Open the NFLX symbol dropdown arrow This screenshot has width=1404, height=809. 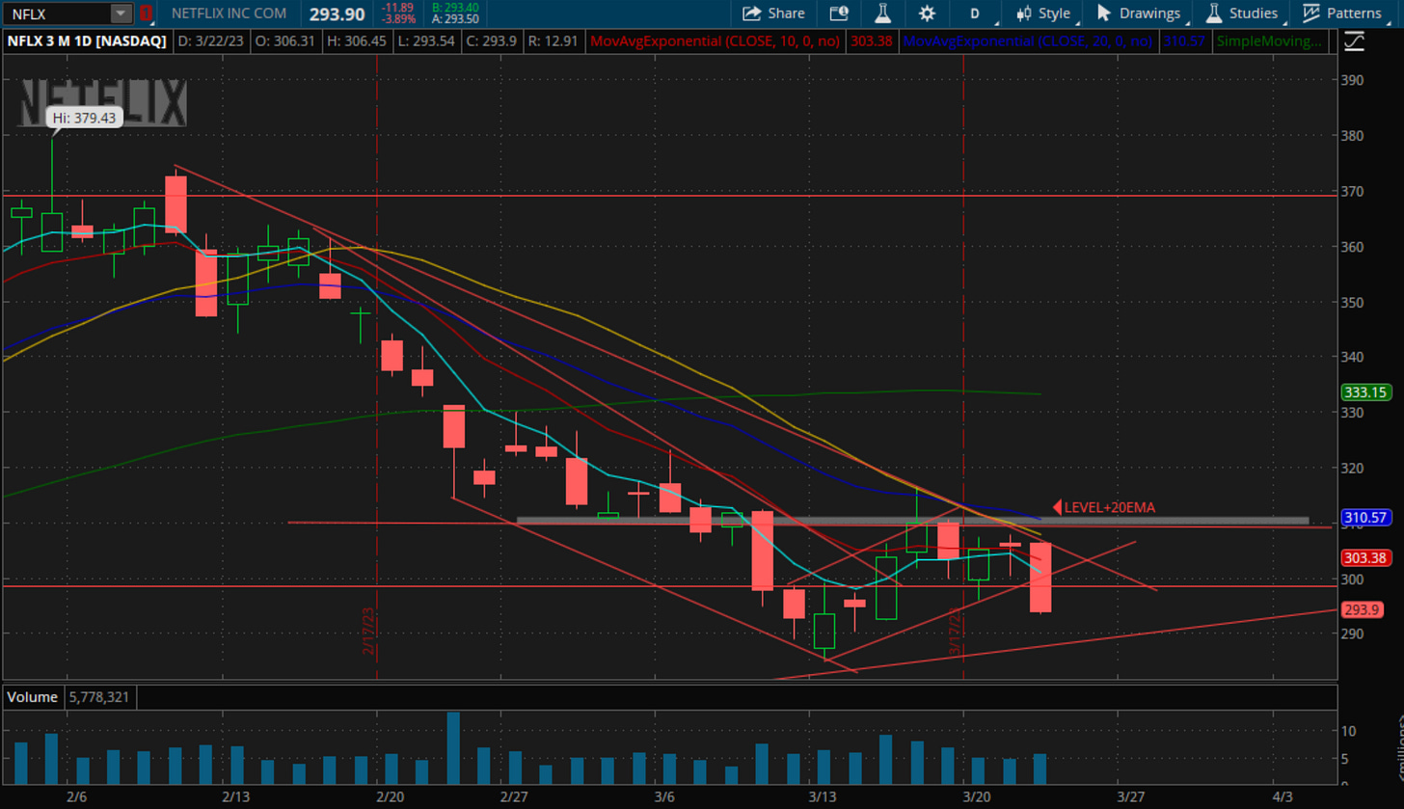121,13
